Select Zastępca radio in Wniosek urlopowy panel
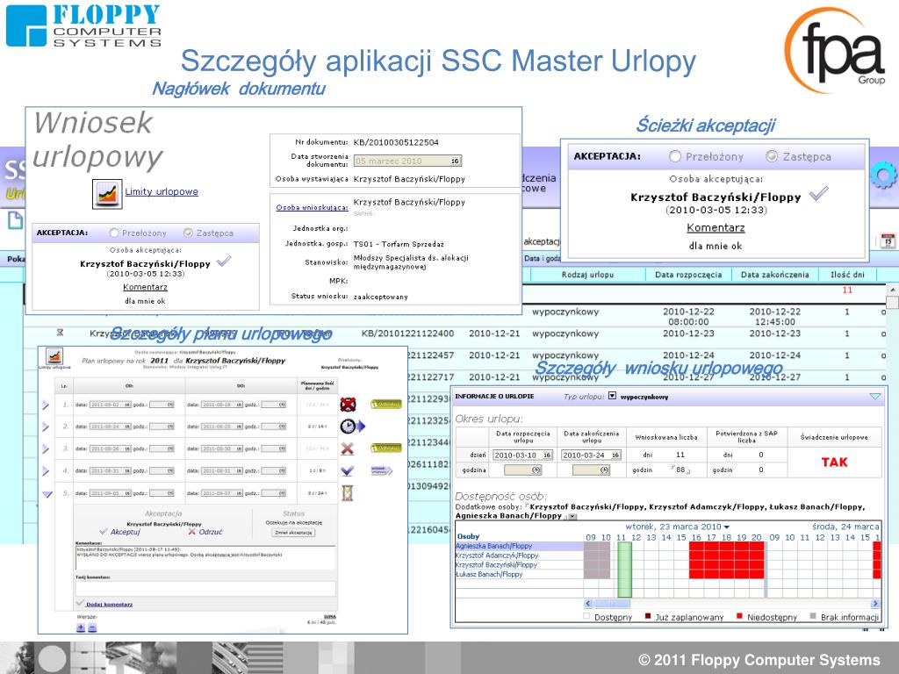Image resolution: width=899 pixels, height=674 pixels. tap(188, 233)
